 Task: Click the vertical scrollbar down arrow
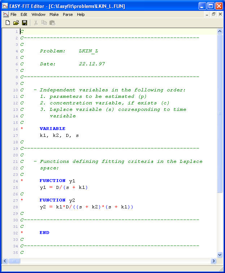220,255
